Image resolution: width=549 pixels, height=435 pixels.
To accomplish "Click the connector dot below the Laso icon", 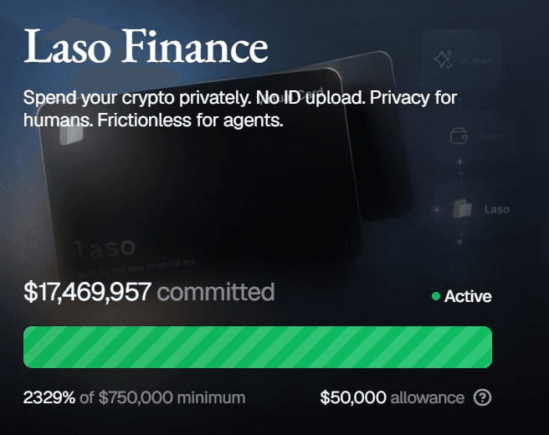I will point(459,242).
